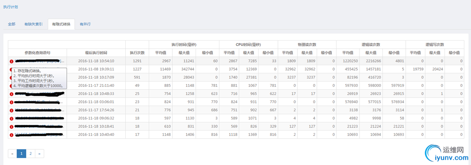Click the red alert icon in the 10:40:40 row

pyautogui.click(x=12, y=135)
